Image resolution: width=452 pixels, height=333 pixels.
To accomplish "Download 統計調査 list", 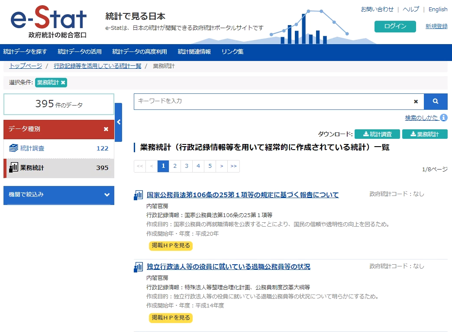I will [x=378, y=134].
